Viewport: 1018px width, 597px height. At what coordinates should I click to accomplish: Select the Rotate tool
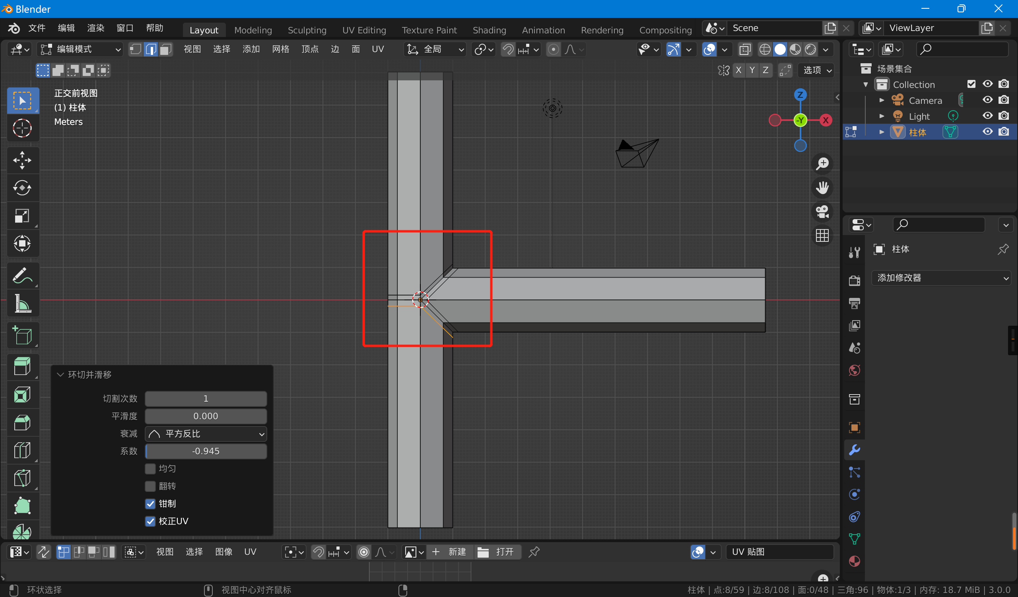click(23, 188)
